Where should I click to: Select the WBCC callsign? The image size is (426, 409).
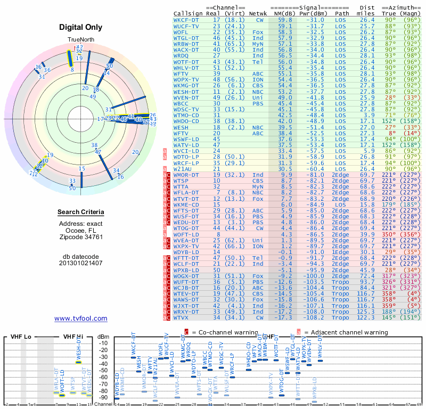181,103
